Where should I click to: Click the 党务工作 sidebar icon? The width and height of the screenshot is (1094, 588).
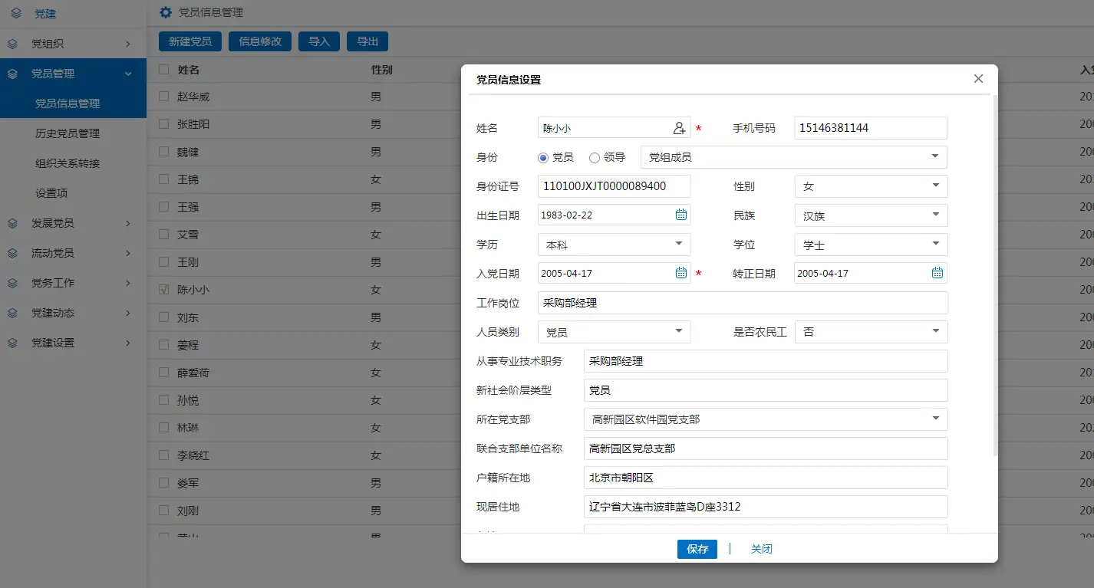tap(13, 283)
